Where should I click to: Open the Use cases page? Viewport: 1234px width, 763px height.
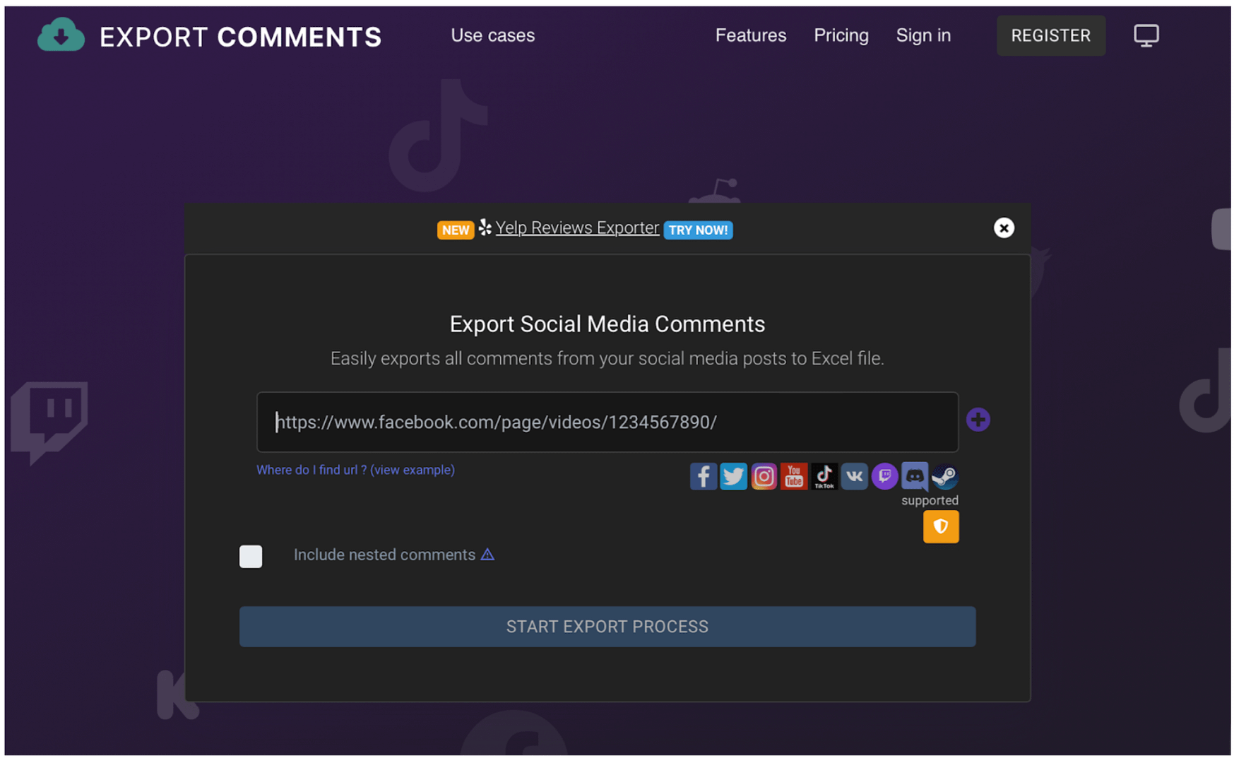click(x=492, y=35)
